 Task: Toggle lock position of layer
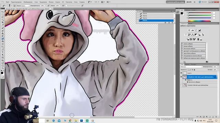tap(192, 70)
